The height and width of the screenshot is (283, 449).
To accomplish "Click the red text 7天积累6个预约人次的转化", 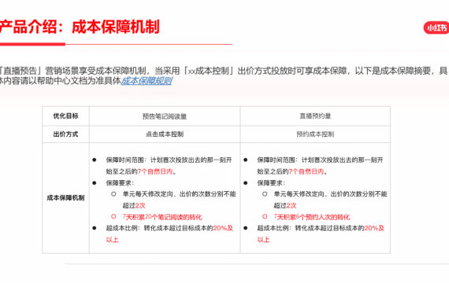I will pyautogui.click(x=312, y=217).
